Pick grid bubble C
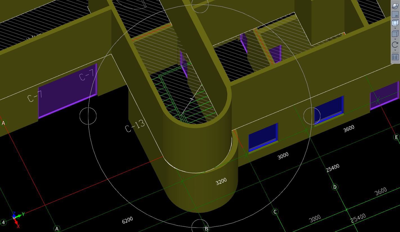This screenshot has width=400, height=232. click(x=275, y=212)
